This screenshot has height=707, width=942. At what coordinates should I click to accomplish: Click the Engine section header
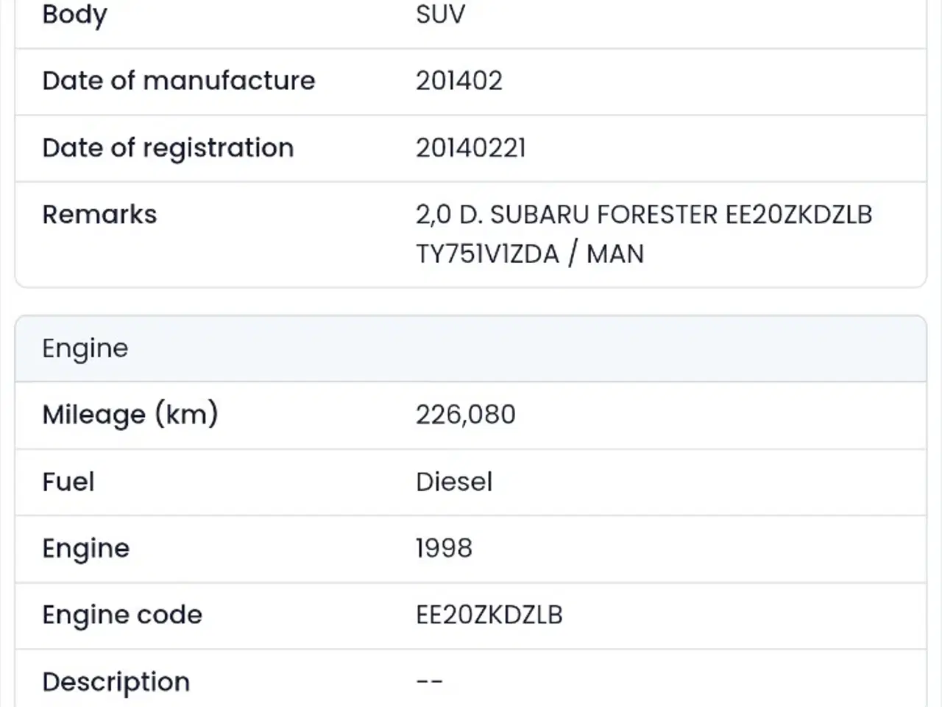tap(85, 348)
